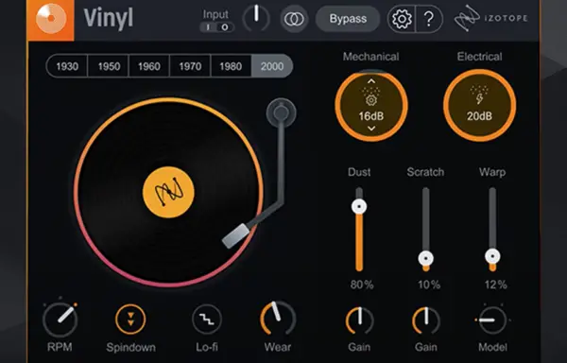Click the yellow record center label

tap(168, 192)
